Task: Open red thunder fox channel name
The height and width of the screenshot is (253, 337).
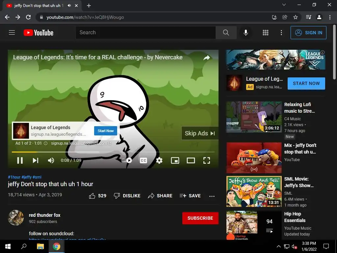Action: click(x=45, y=215)
